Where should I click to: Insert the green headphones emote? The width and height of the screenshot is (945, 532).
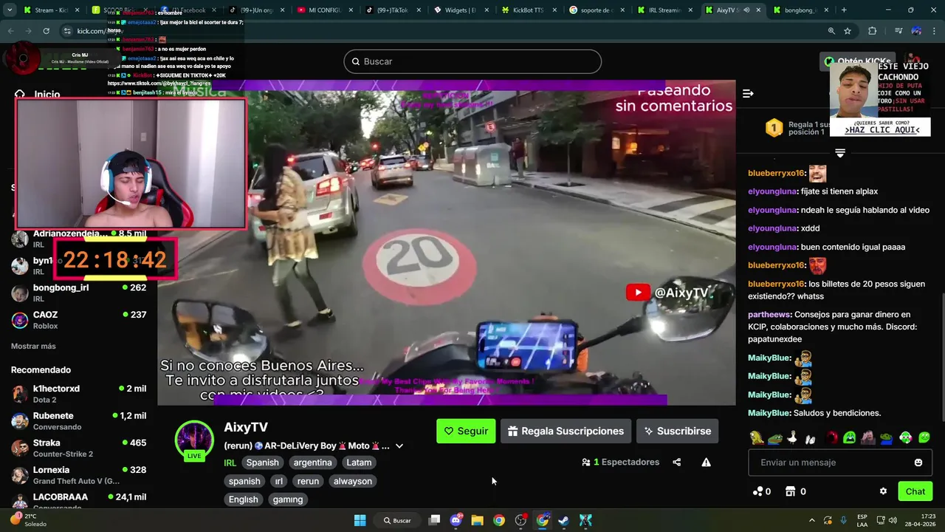coord(906,437)
